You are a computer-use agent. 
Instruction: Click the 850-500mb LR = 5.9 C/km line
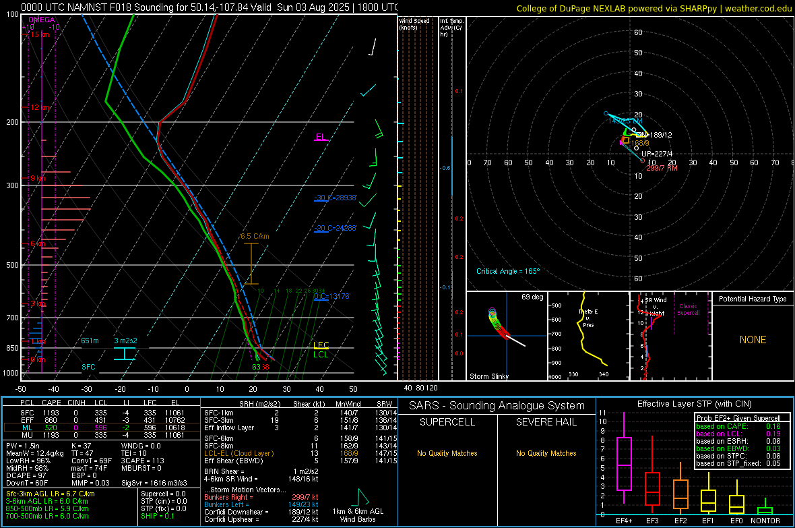pyautogui.click(x=47, y=508)
